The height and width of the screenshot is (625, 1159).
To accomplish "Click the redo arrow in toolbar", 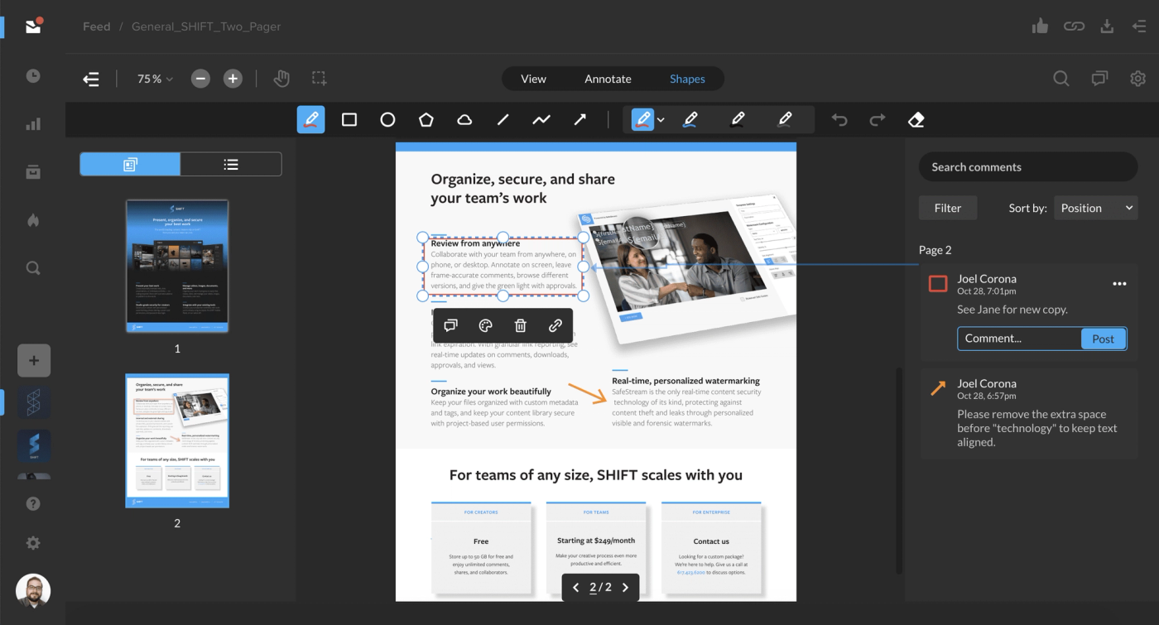I will tap(878, 120).
